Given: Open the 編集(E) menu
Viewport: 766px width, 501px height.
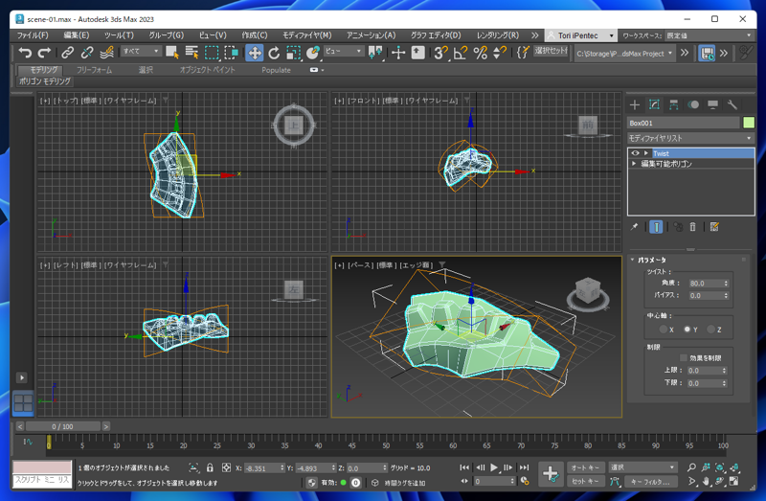Looking at the screenshot, I should (x=77, y=35).
